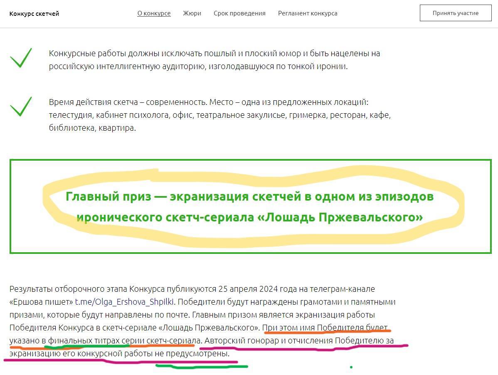Open "Регламент конкурса" menu link
This screenshot has height=375, width=498.
pyautogui.click(x=308, y=13)
